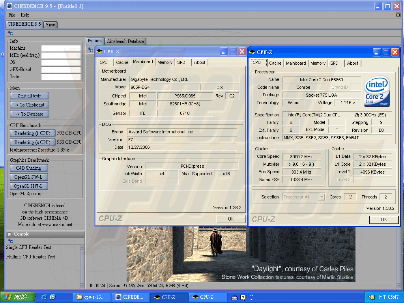Select the second CPU-Z taskbar button
The width and height of the screenshot is (404, 303).
click(208, 297)
